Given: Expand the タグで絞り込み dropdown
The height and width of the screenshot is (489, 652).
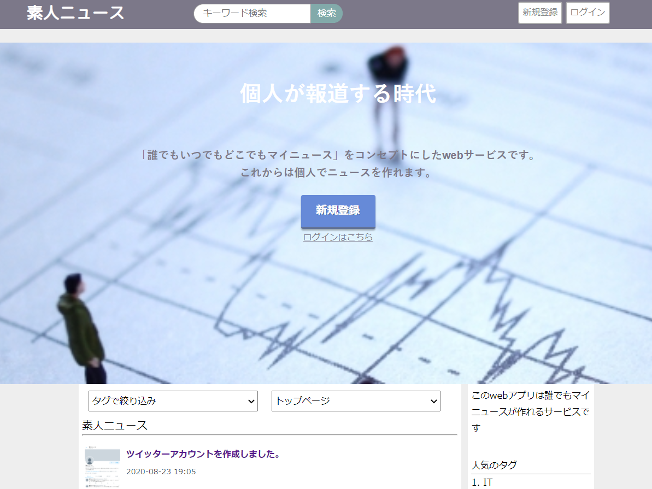Looking at the screenshot, I should coord(173,401).
